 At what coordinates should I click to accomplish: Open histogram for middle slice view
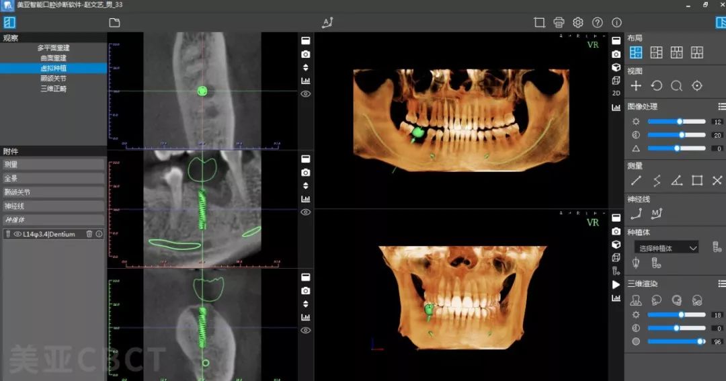pyautogui.click(x=306, y=199)
